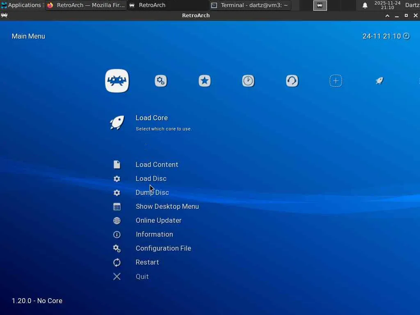Viewport: 420px width, 315px height.
Task: Open the notification bell in system panel
Action: coord(365,5)
